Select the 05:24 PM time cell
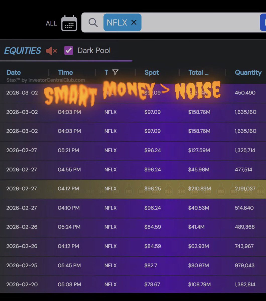266x301 pixels. 69,227
